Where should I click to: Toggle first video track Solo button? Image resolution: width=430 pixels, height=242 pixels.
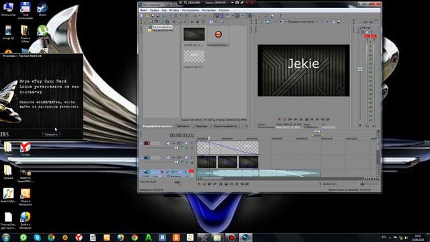pos(191,143)
